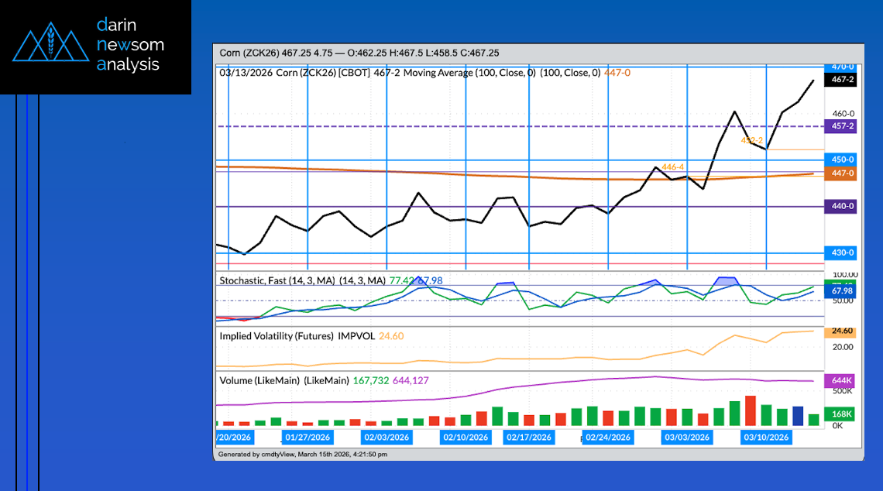Click the dark purple 440-0 level tag
Screen dimensions: 883x491
coord(842,207)
